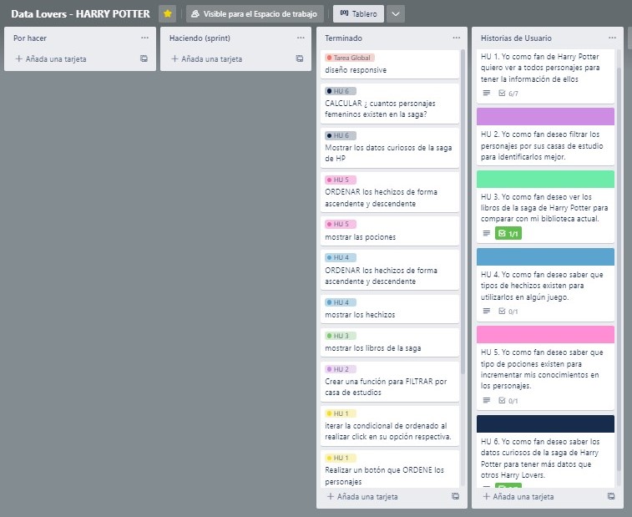This screenshot has height=517, width=632.
Task: Click the Tarea Global red label
Action: pyautogui.click(x=350, y=58)
